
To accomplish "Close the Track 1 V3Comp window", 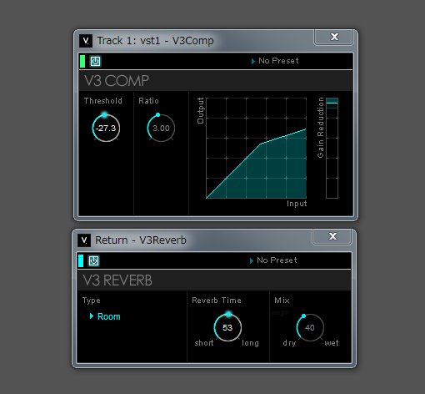I will 334,37.
